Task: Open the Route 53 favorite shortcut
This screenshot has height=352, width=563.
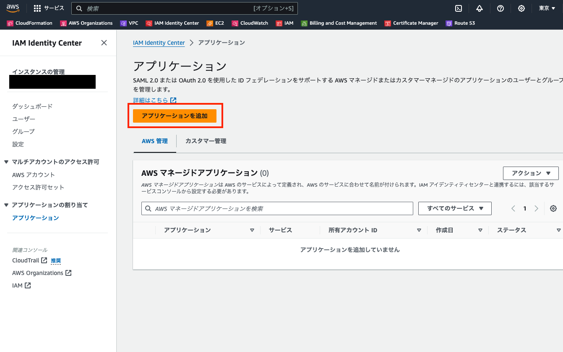Action: pyautogui.click(x=460, y=23)
